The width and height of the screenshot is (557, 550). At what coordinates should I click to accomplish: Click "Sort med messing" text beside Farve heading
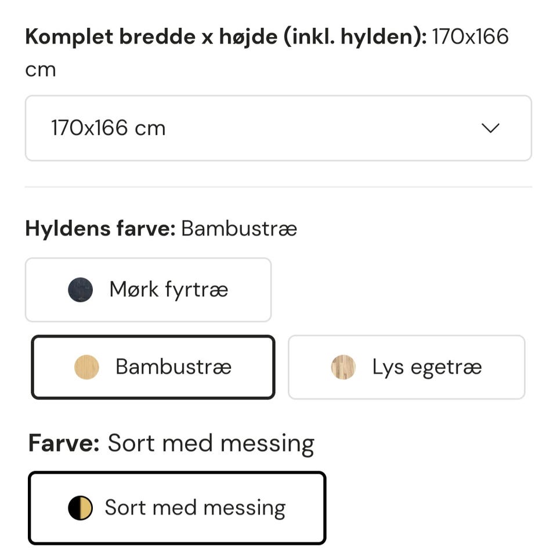tap(211, 443)
